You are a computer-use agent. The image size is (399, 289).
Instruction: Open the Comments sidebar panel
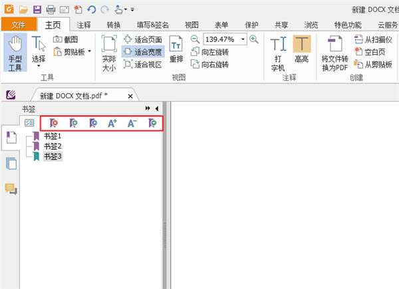[11, 189]
